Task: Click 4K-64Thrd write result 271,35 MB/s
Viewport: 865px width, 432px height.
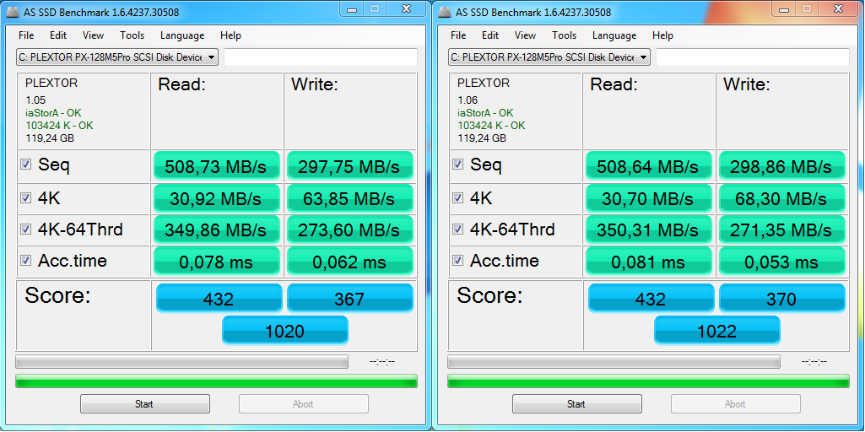Action: coord(781,229)
